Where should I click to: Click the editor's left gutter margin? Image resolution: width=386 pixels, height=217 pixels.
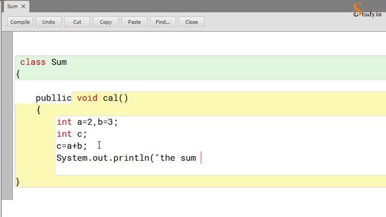point(7,116)
